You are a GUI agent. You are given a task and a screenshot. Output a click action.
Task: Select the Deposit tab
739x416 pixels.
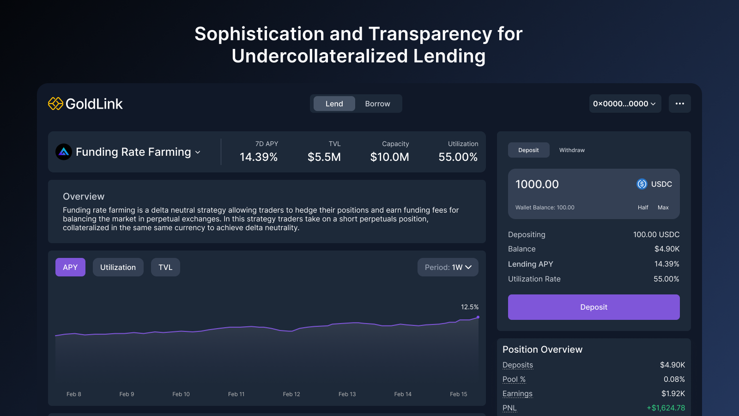coord(528,150)
